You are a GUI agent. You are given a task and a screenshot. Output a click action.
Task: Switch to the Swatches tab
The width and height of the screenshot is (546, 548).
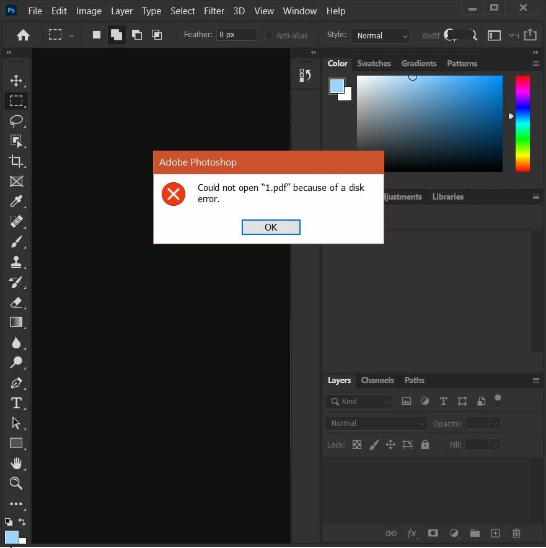pos(374,64)
